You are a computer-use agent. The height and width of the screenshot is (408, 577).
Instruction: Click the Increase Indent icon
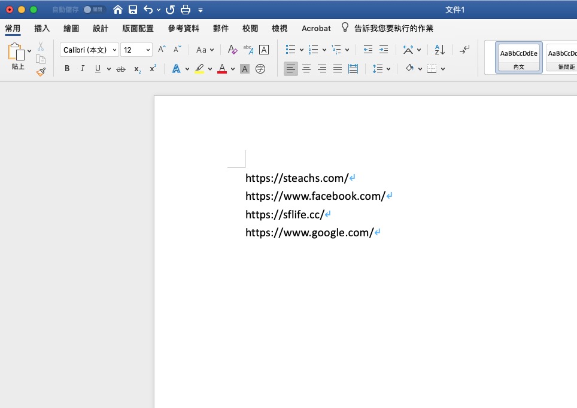click(x=384, y=50)
